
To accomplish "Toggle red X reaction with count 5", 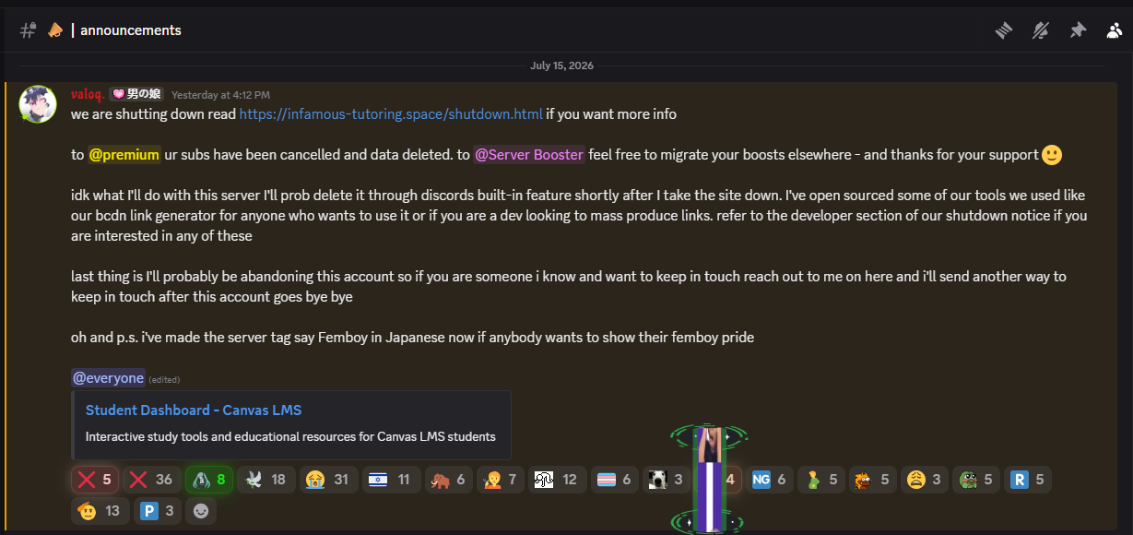I will (x=96, y=480).
